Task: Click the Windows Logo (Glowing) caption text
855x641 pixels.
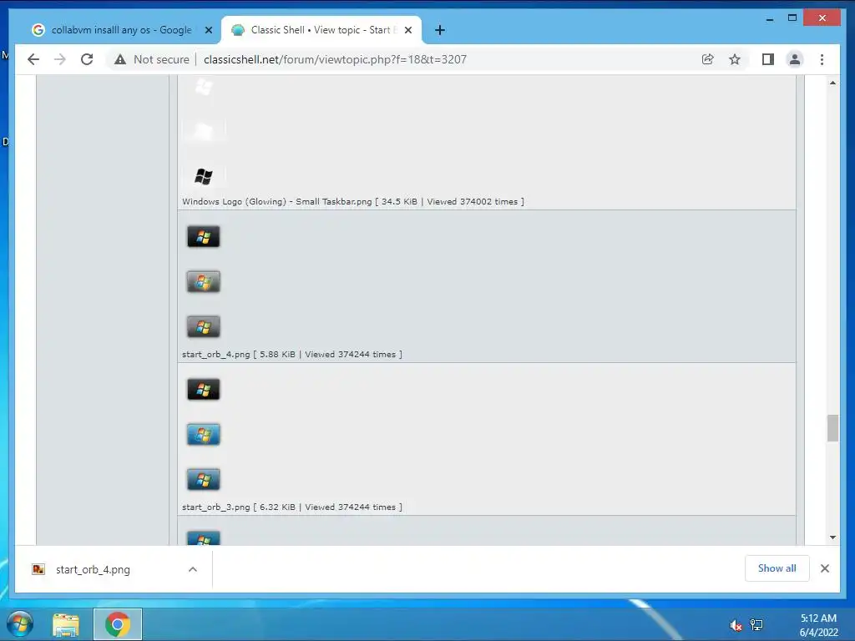Action: pyautogui.click(x=353, y=202)
